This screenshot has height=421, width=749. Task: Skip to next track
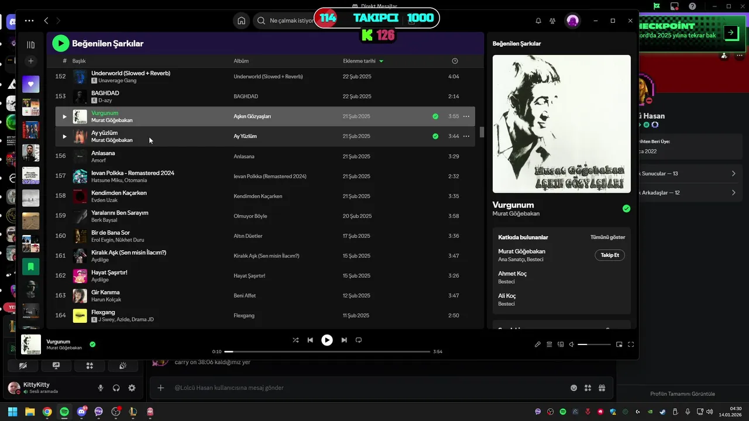pyautogui.click(x=344, y=340)
